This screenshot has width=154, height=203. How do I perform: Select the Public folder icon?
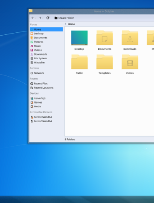coord(79,62)
